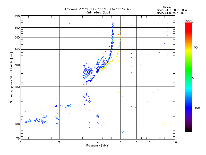206x155 pixels.
Task: Click the colorbar tick label '0'
Action: (193, 78)
